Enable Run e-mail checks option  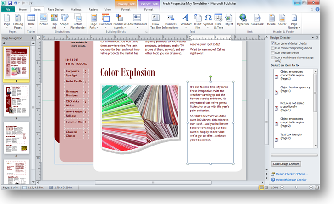pos(272,58)
